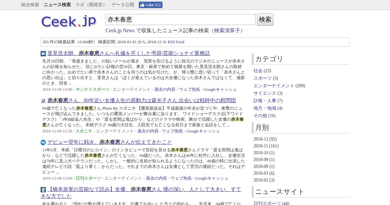Open article デビュー翌年に戦火、赤木春恵さんが伝えてきたこと
This screenshot has height=205, width=390.
tap(110, 142)
